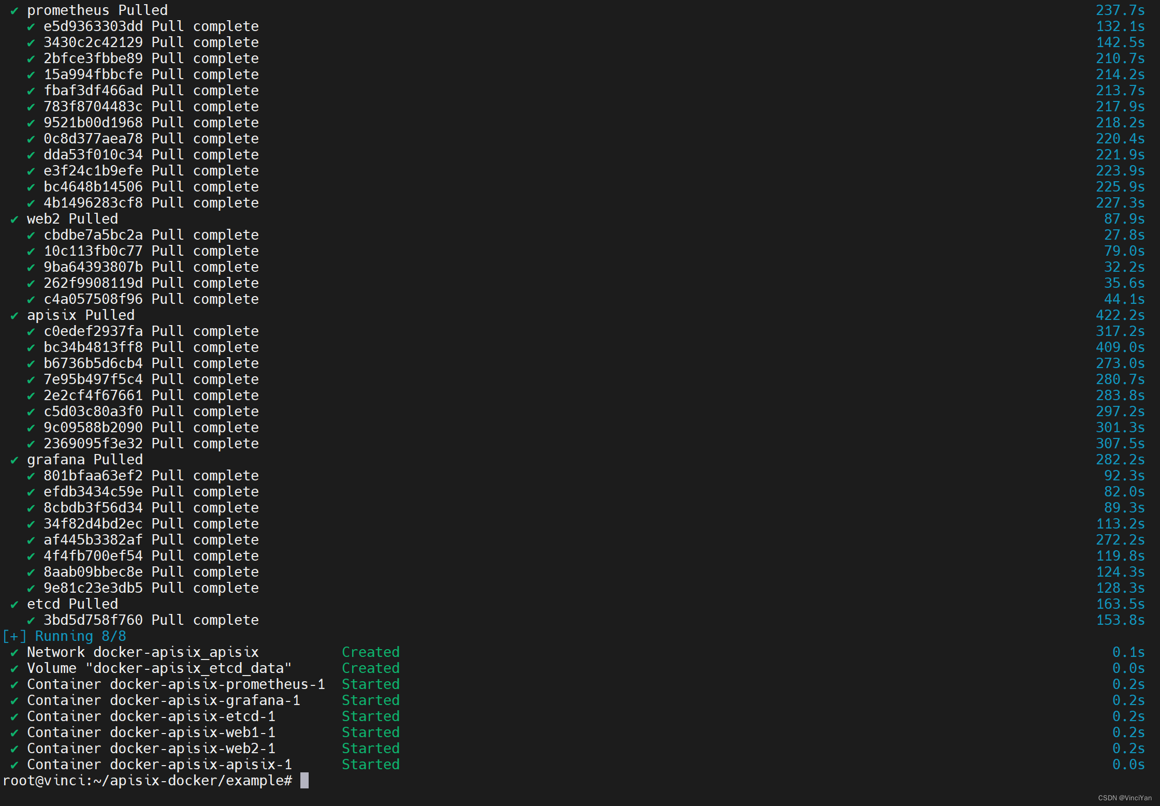Click Container docker-apisix-apisix-1 text

click(160, 765)
